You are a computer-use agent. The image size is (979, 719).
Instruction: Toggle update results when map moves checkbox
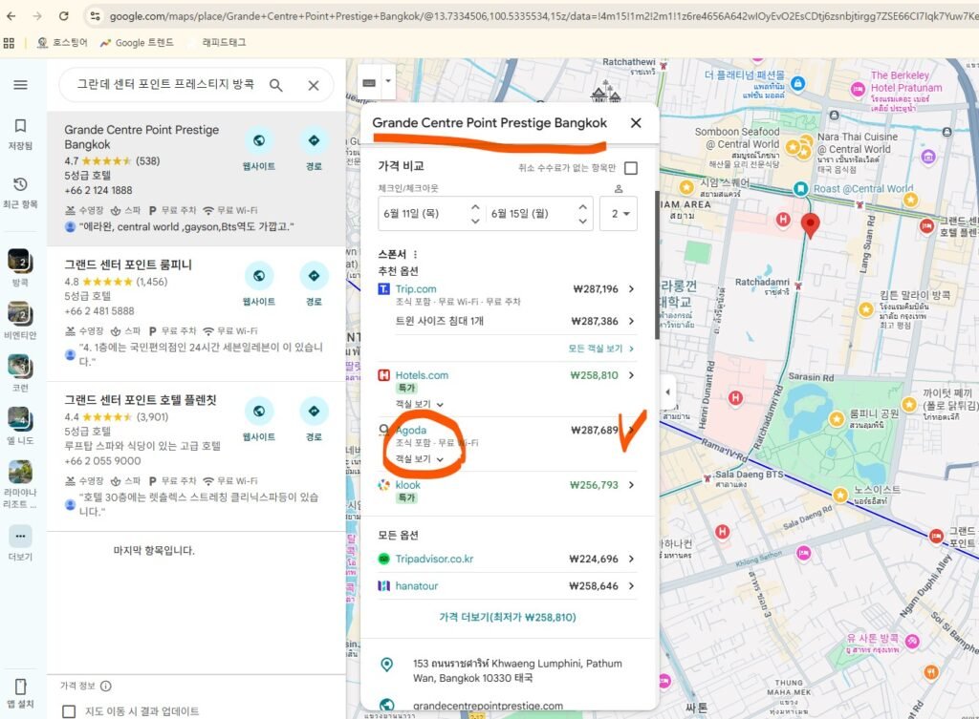click(69, 711)
